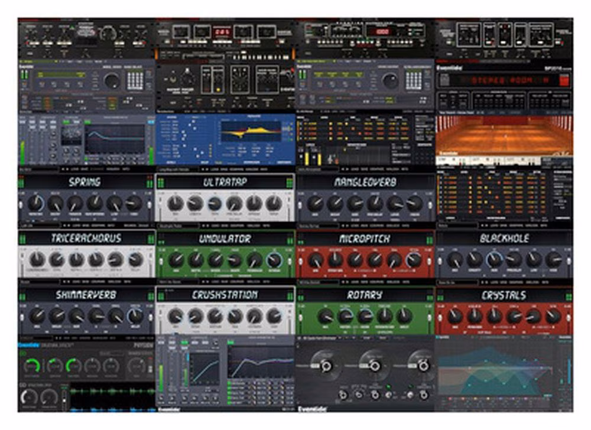Click LOAD in toolbar above BLACKHOLE
The height and width of the screenshot is (430, 591).
(494, 226)
